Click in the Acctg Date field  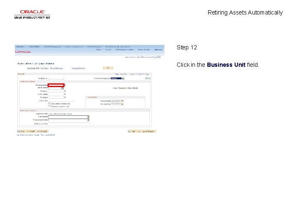pos(116,104)
